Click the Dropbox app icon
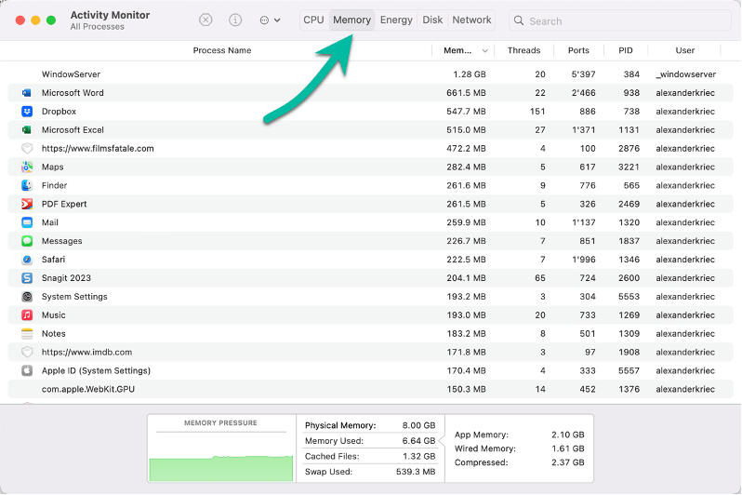 click(x=27, y=112)
